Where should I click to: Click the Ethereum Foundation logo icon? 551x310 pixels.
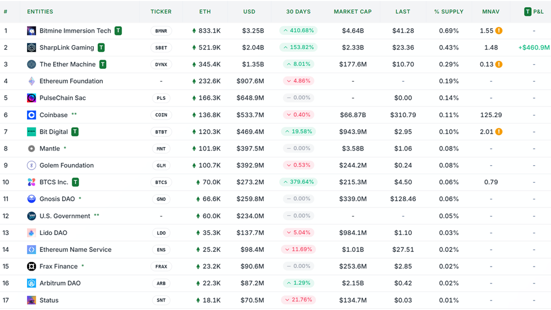(x=32, y=81)
